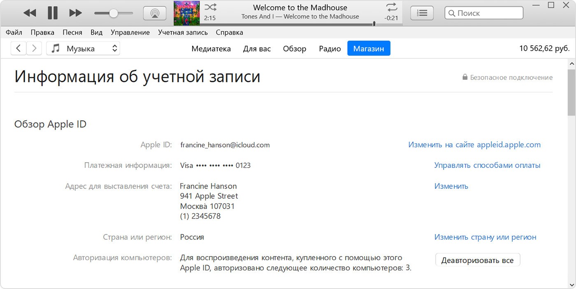
Task: Click the rewind previous track button
Action: [30, 13]
